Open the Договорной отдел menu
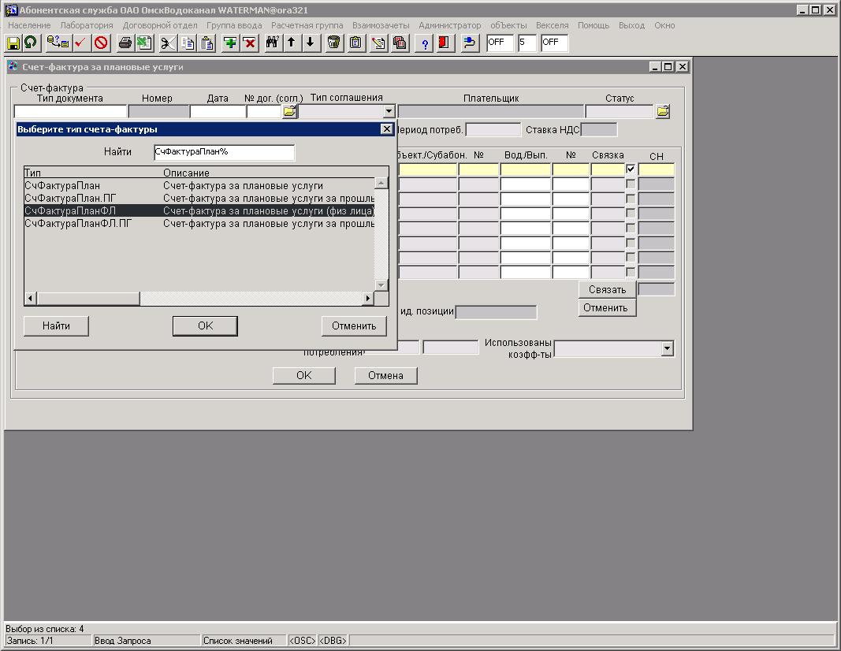841x651 pixels. coord(160,25)
